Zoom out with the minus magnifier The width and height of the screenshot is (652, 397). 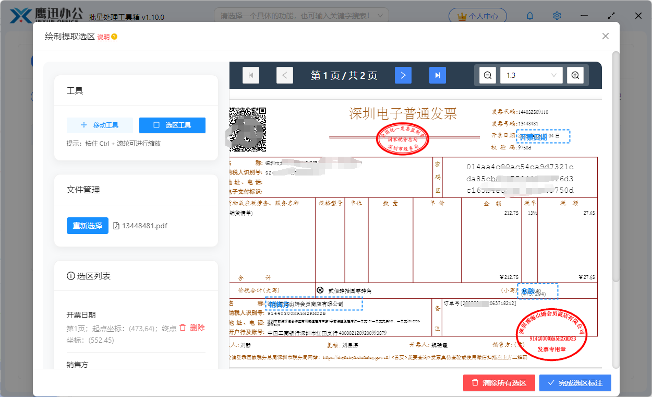(x=488, y=75)
